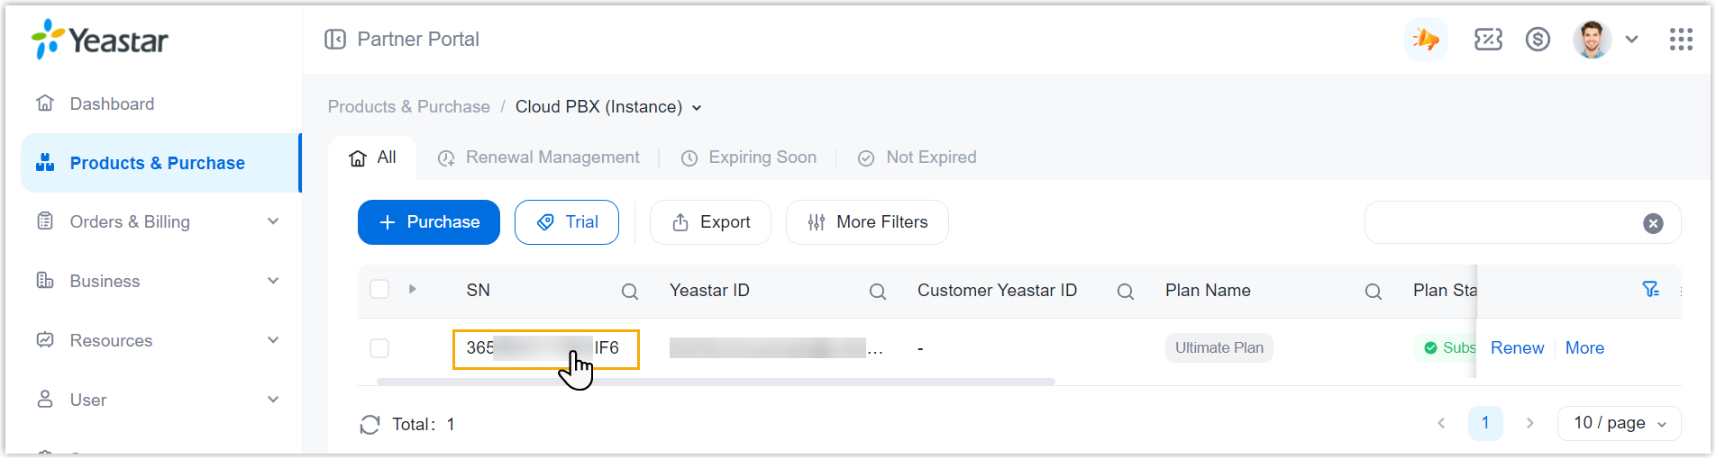Viewport: 1716px width, 459px height.
Task: Switch to the Expiring Soon tab
Action: pyautogui.click(x=749, y=157)
